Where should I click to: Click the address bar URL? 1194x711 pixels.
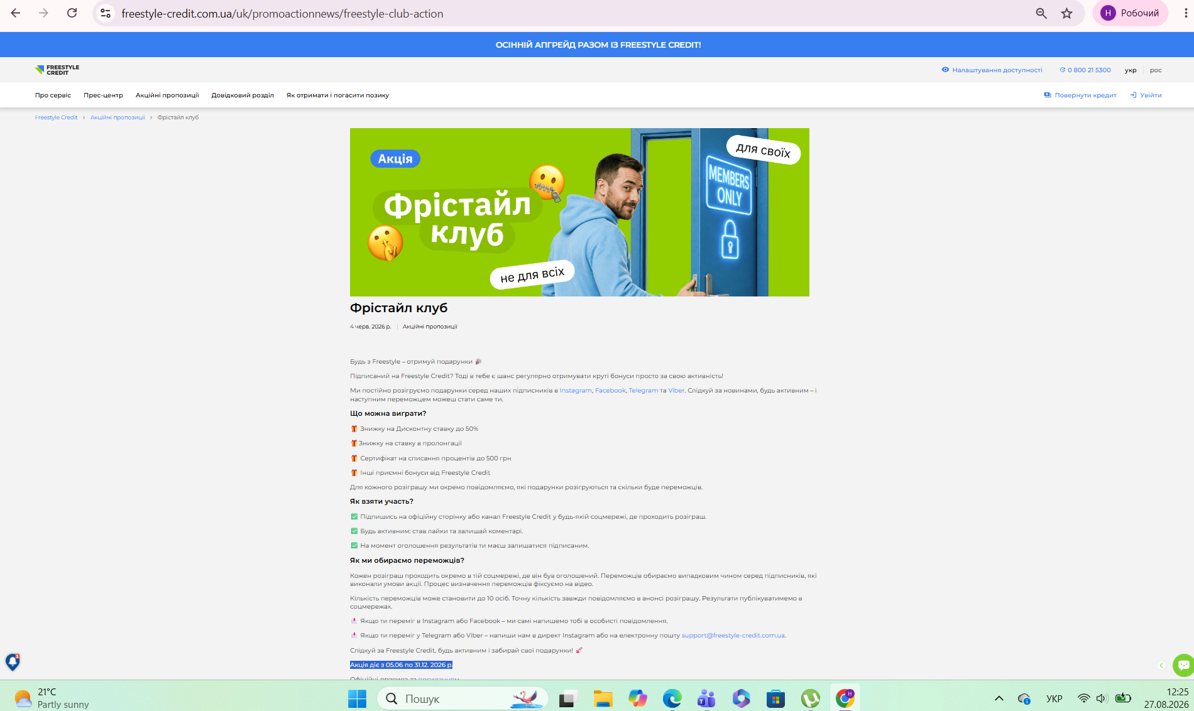[x=282, y=14]
